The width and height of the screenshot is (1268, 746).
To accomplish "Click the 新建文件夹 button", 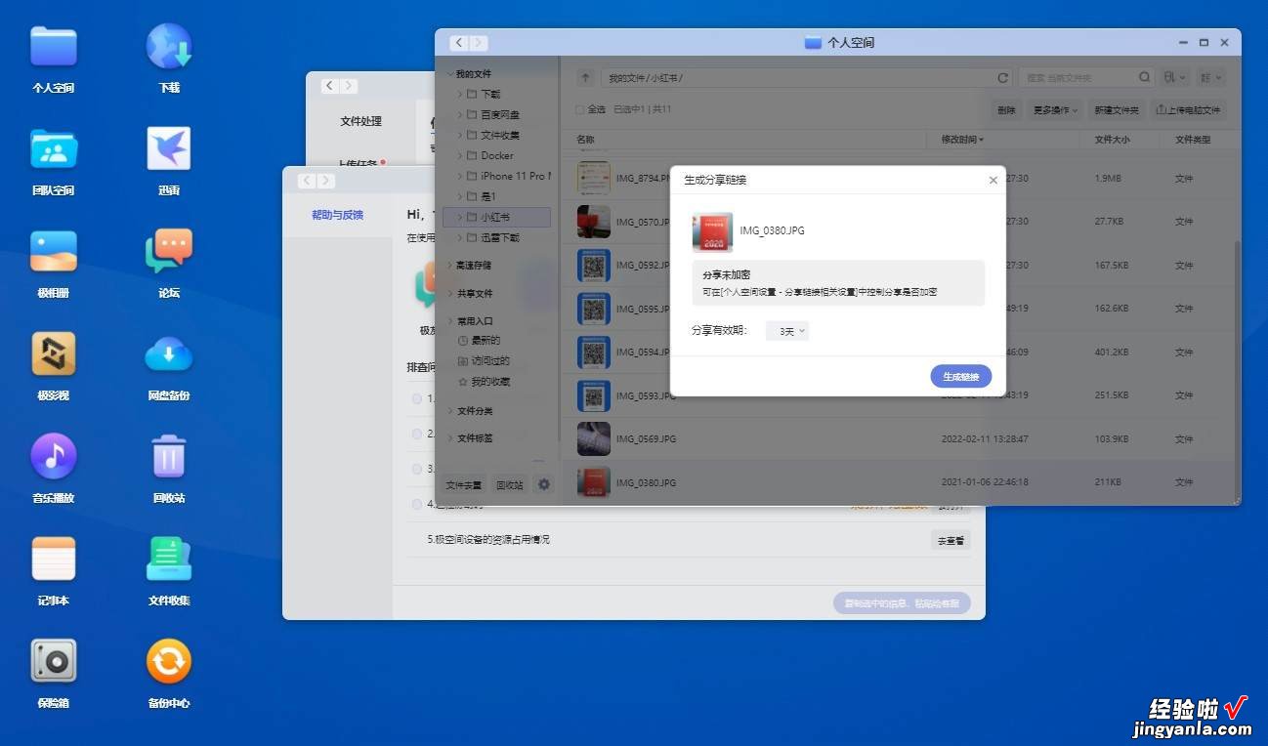I will click(1117, 110).
